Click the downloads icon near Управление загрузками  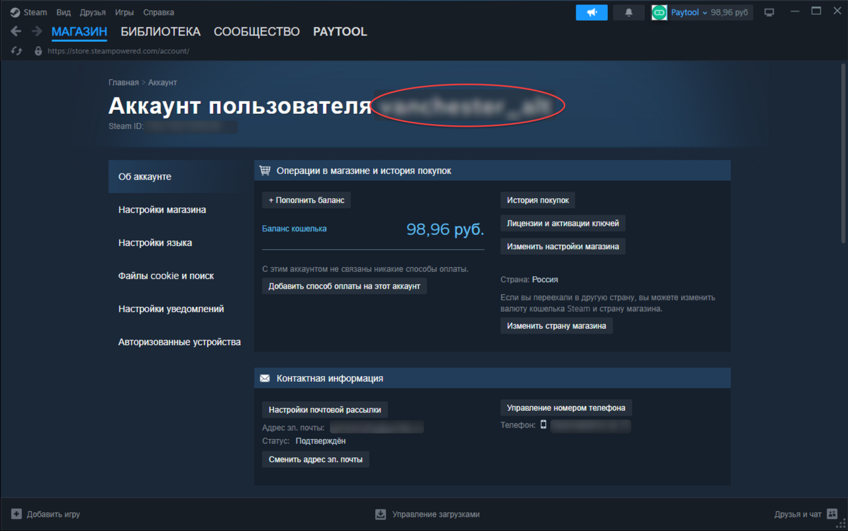pyautogui.click(x=381, y=514)
